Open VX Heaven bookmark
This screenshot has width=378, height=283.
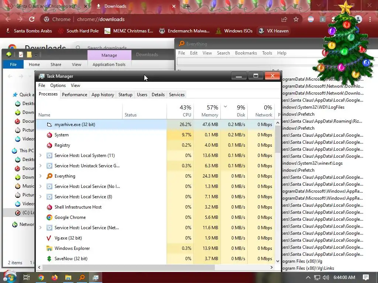coord(274,31)
